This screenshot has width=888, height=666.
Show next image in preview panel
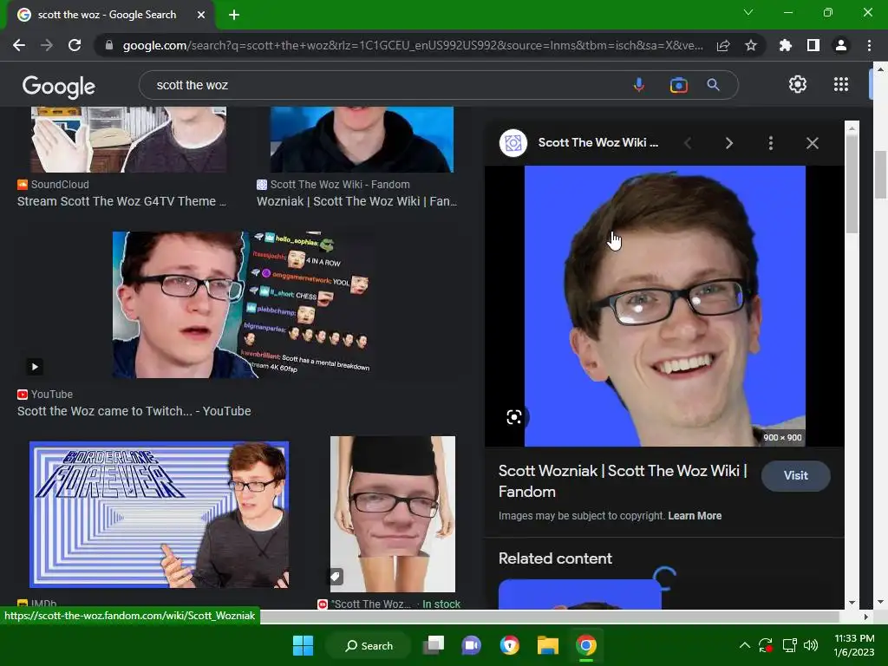click(728, 143)
